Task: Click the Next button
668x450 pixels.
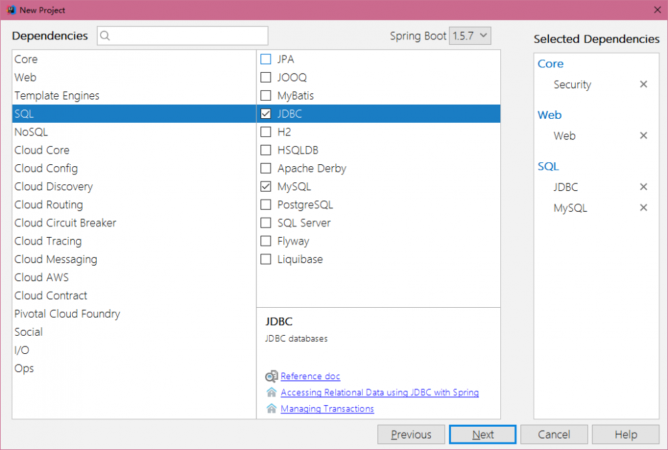Action: [482, 434]
